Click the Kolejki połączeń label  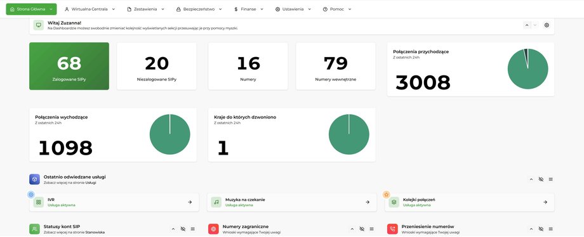419,200
